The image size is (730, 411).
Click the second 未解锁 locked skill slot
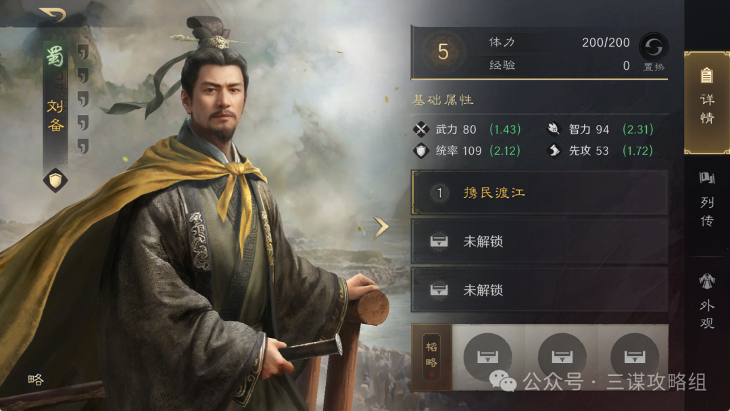click(539, 290)
